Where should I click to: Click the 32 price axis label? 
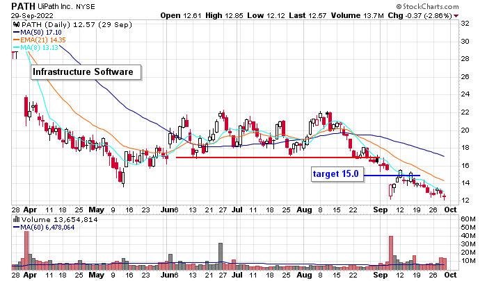point(465,24)
